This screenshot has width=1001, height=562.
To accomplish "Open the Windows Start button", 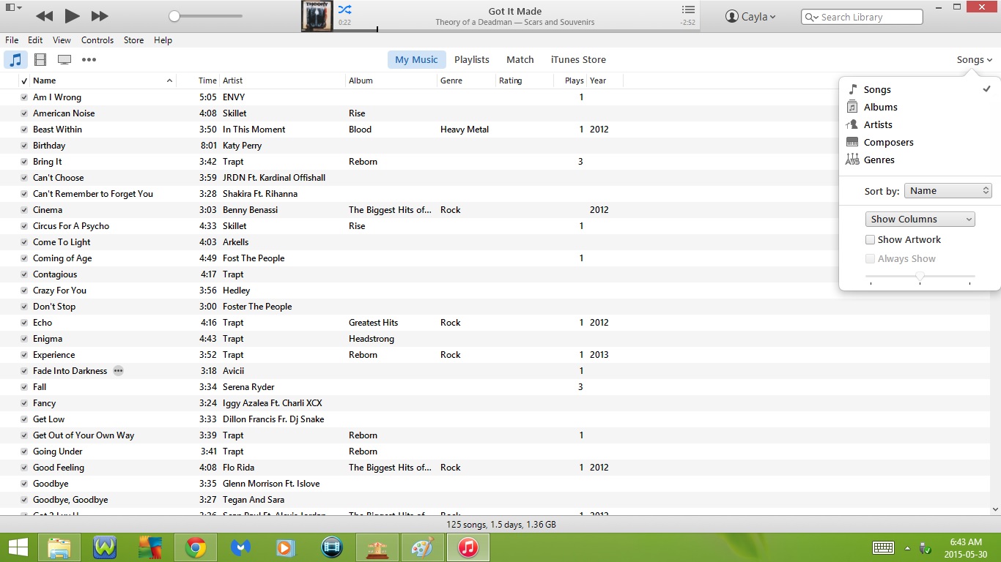I will click(x=18, y=547).
